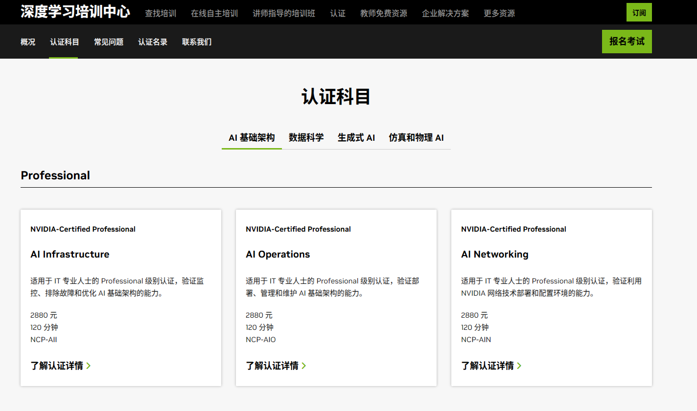Click the green 报名考试 button
Screen dimensions: 697x411
click(627, 42)
